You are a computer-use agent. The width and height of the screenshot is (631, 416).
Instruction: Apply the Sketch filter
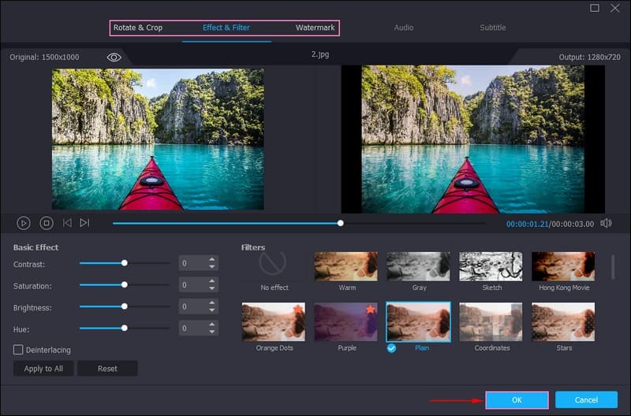[x=491, y=266]
